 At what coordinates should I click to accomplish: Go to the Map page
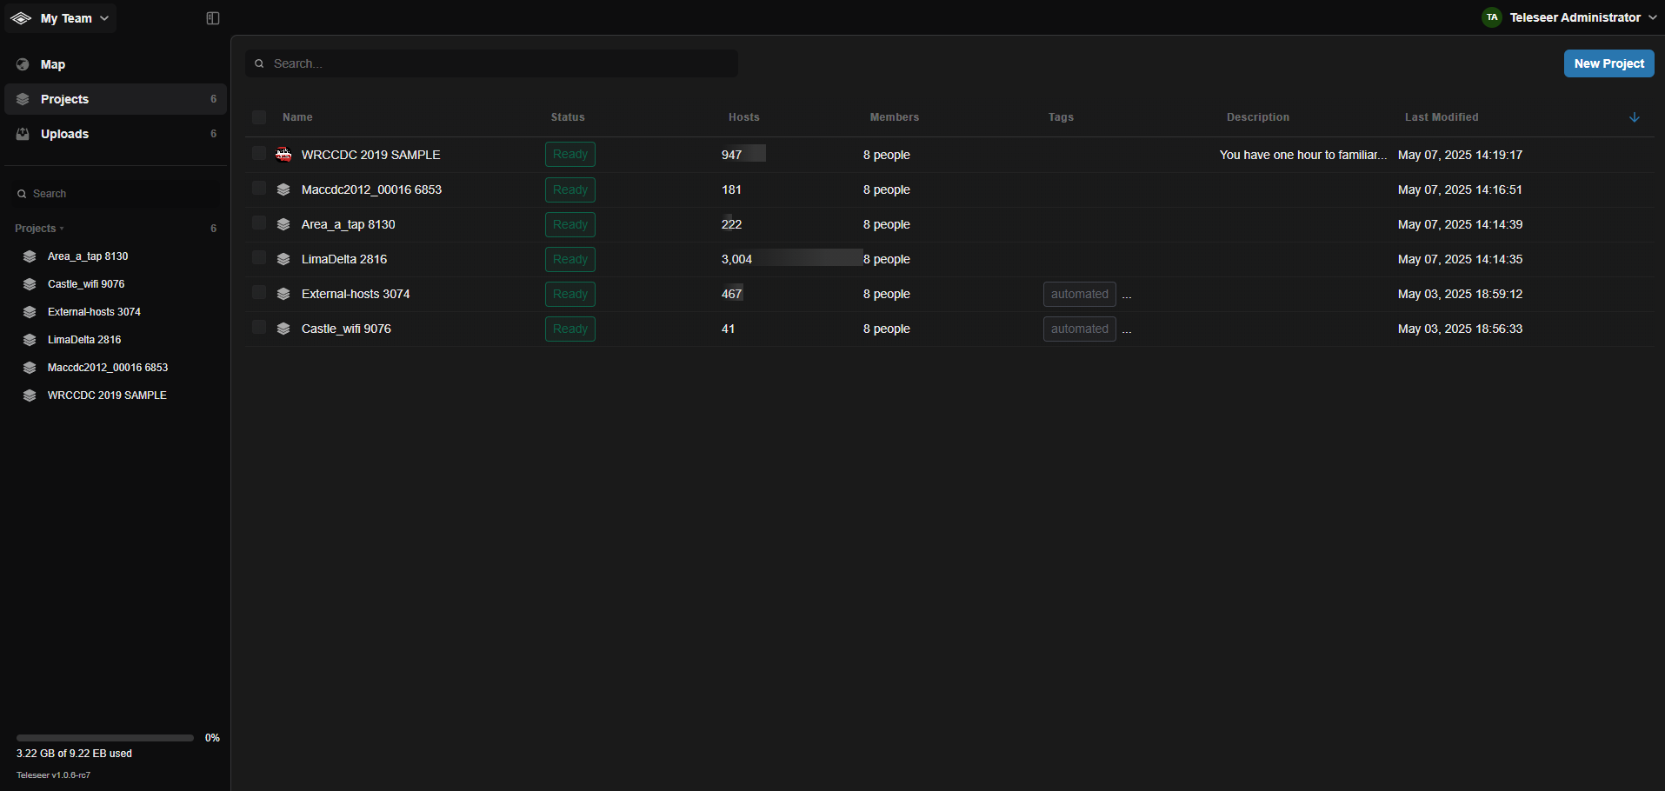[116, 64]
